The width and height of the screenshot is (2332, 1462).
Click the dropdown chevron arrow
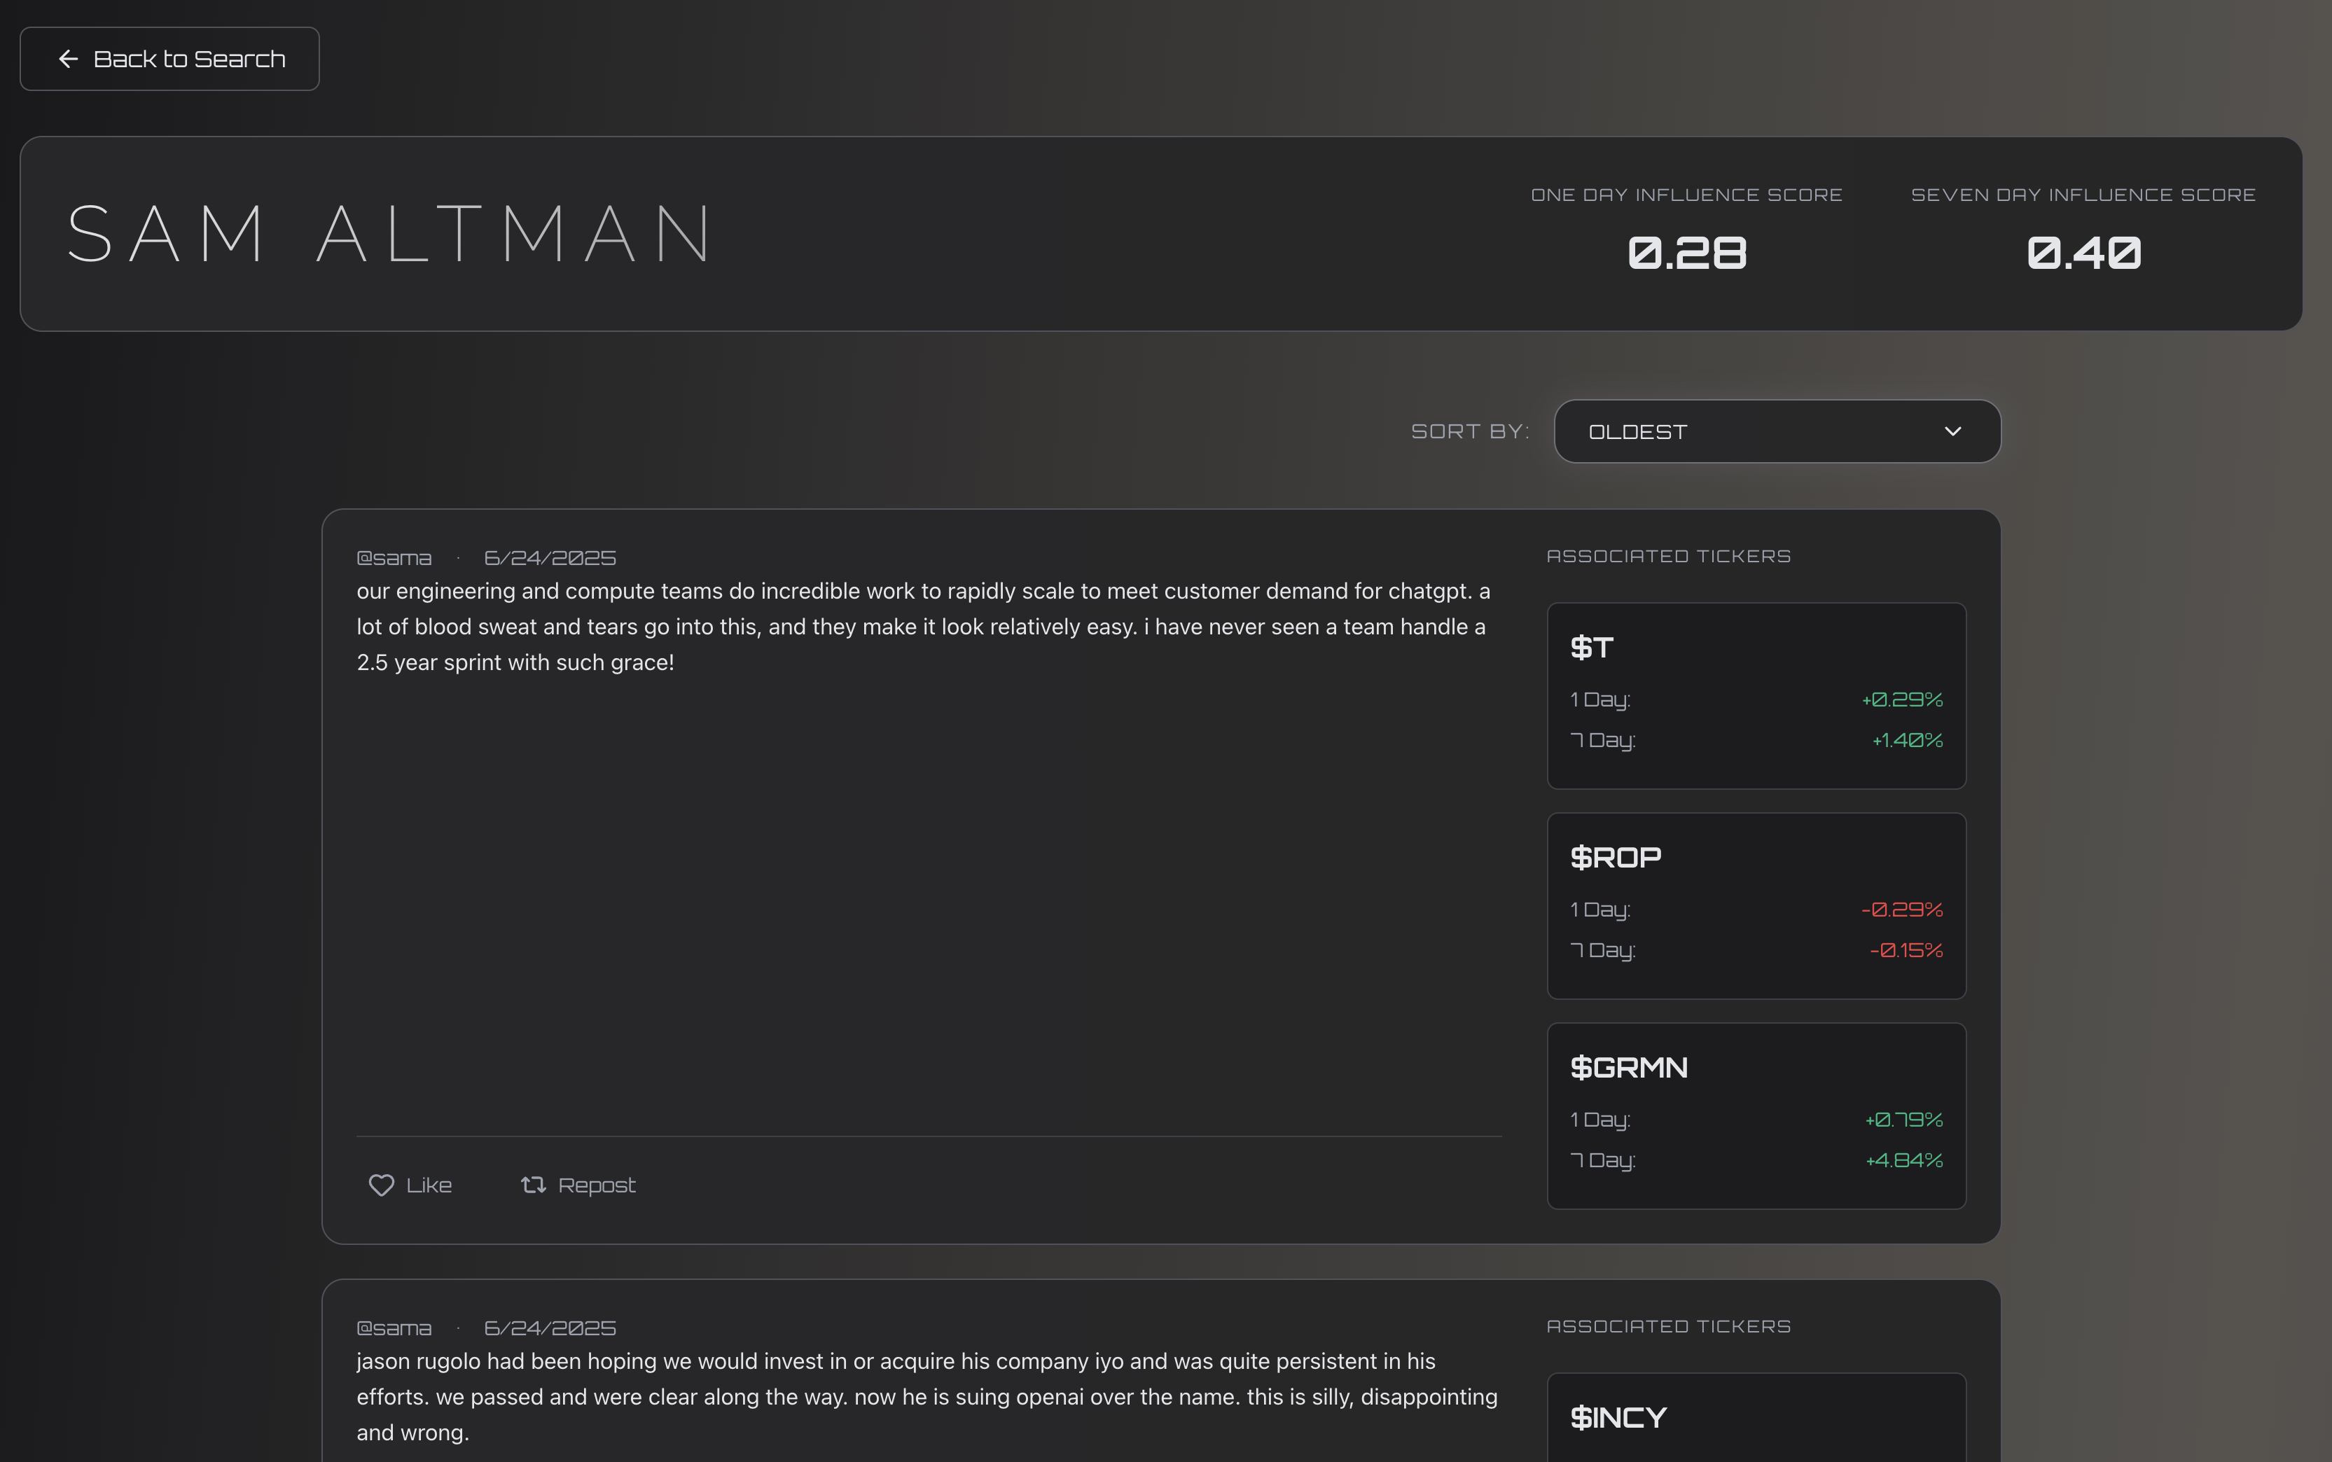[x=1952, y=431]
